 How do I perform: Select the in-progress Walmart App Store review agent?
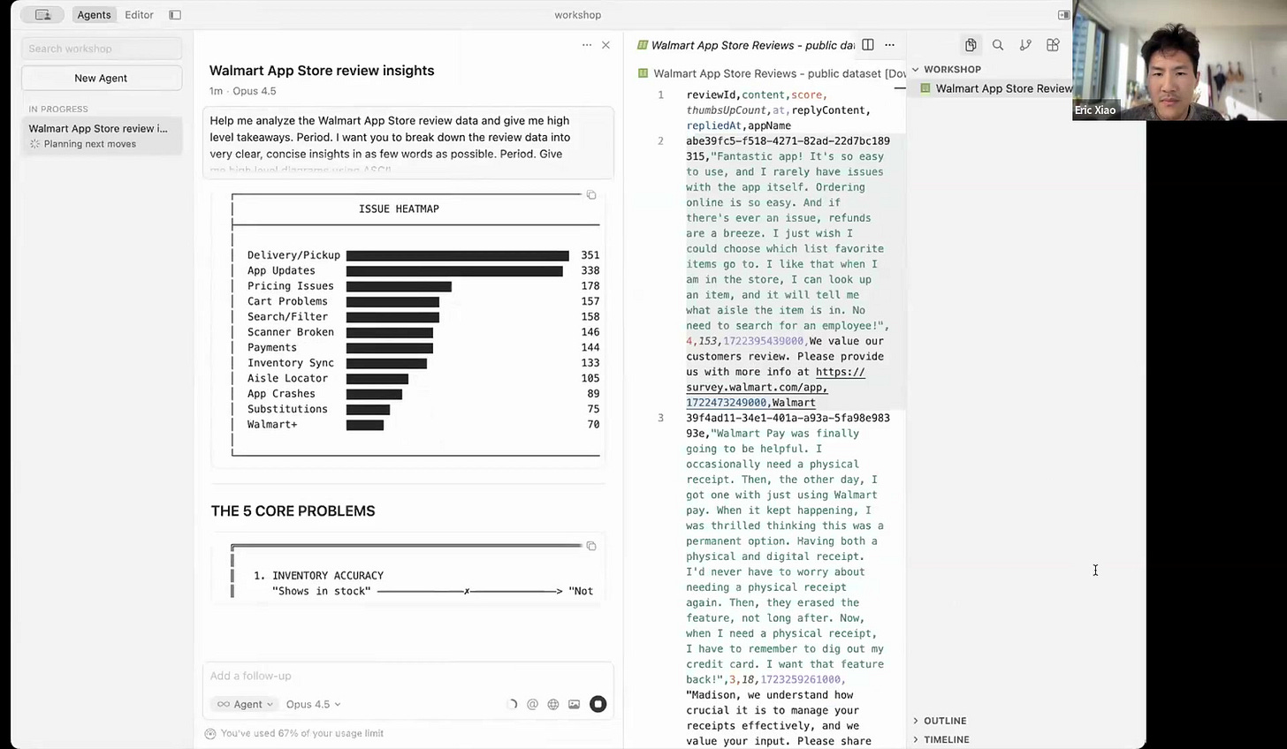coord(102,136)
